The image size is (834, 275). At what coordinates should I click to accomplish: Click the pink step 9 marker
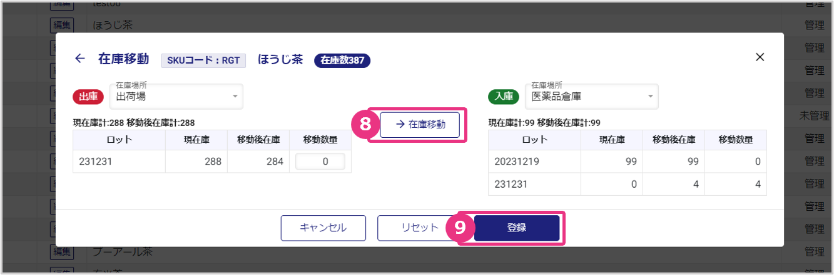pos(460,228)
